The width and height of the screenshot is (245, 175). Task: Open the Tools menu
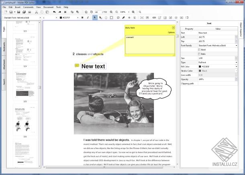point(59,7)
